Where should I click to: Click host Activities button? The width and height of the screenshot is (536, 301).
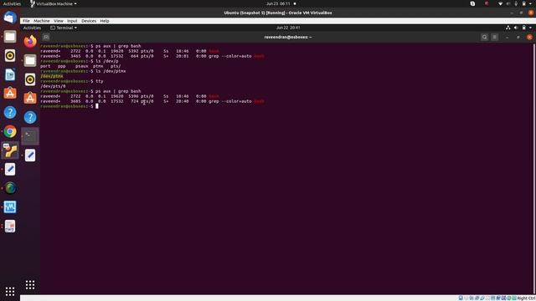12,3
